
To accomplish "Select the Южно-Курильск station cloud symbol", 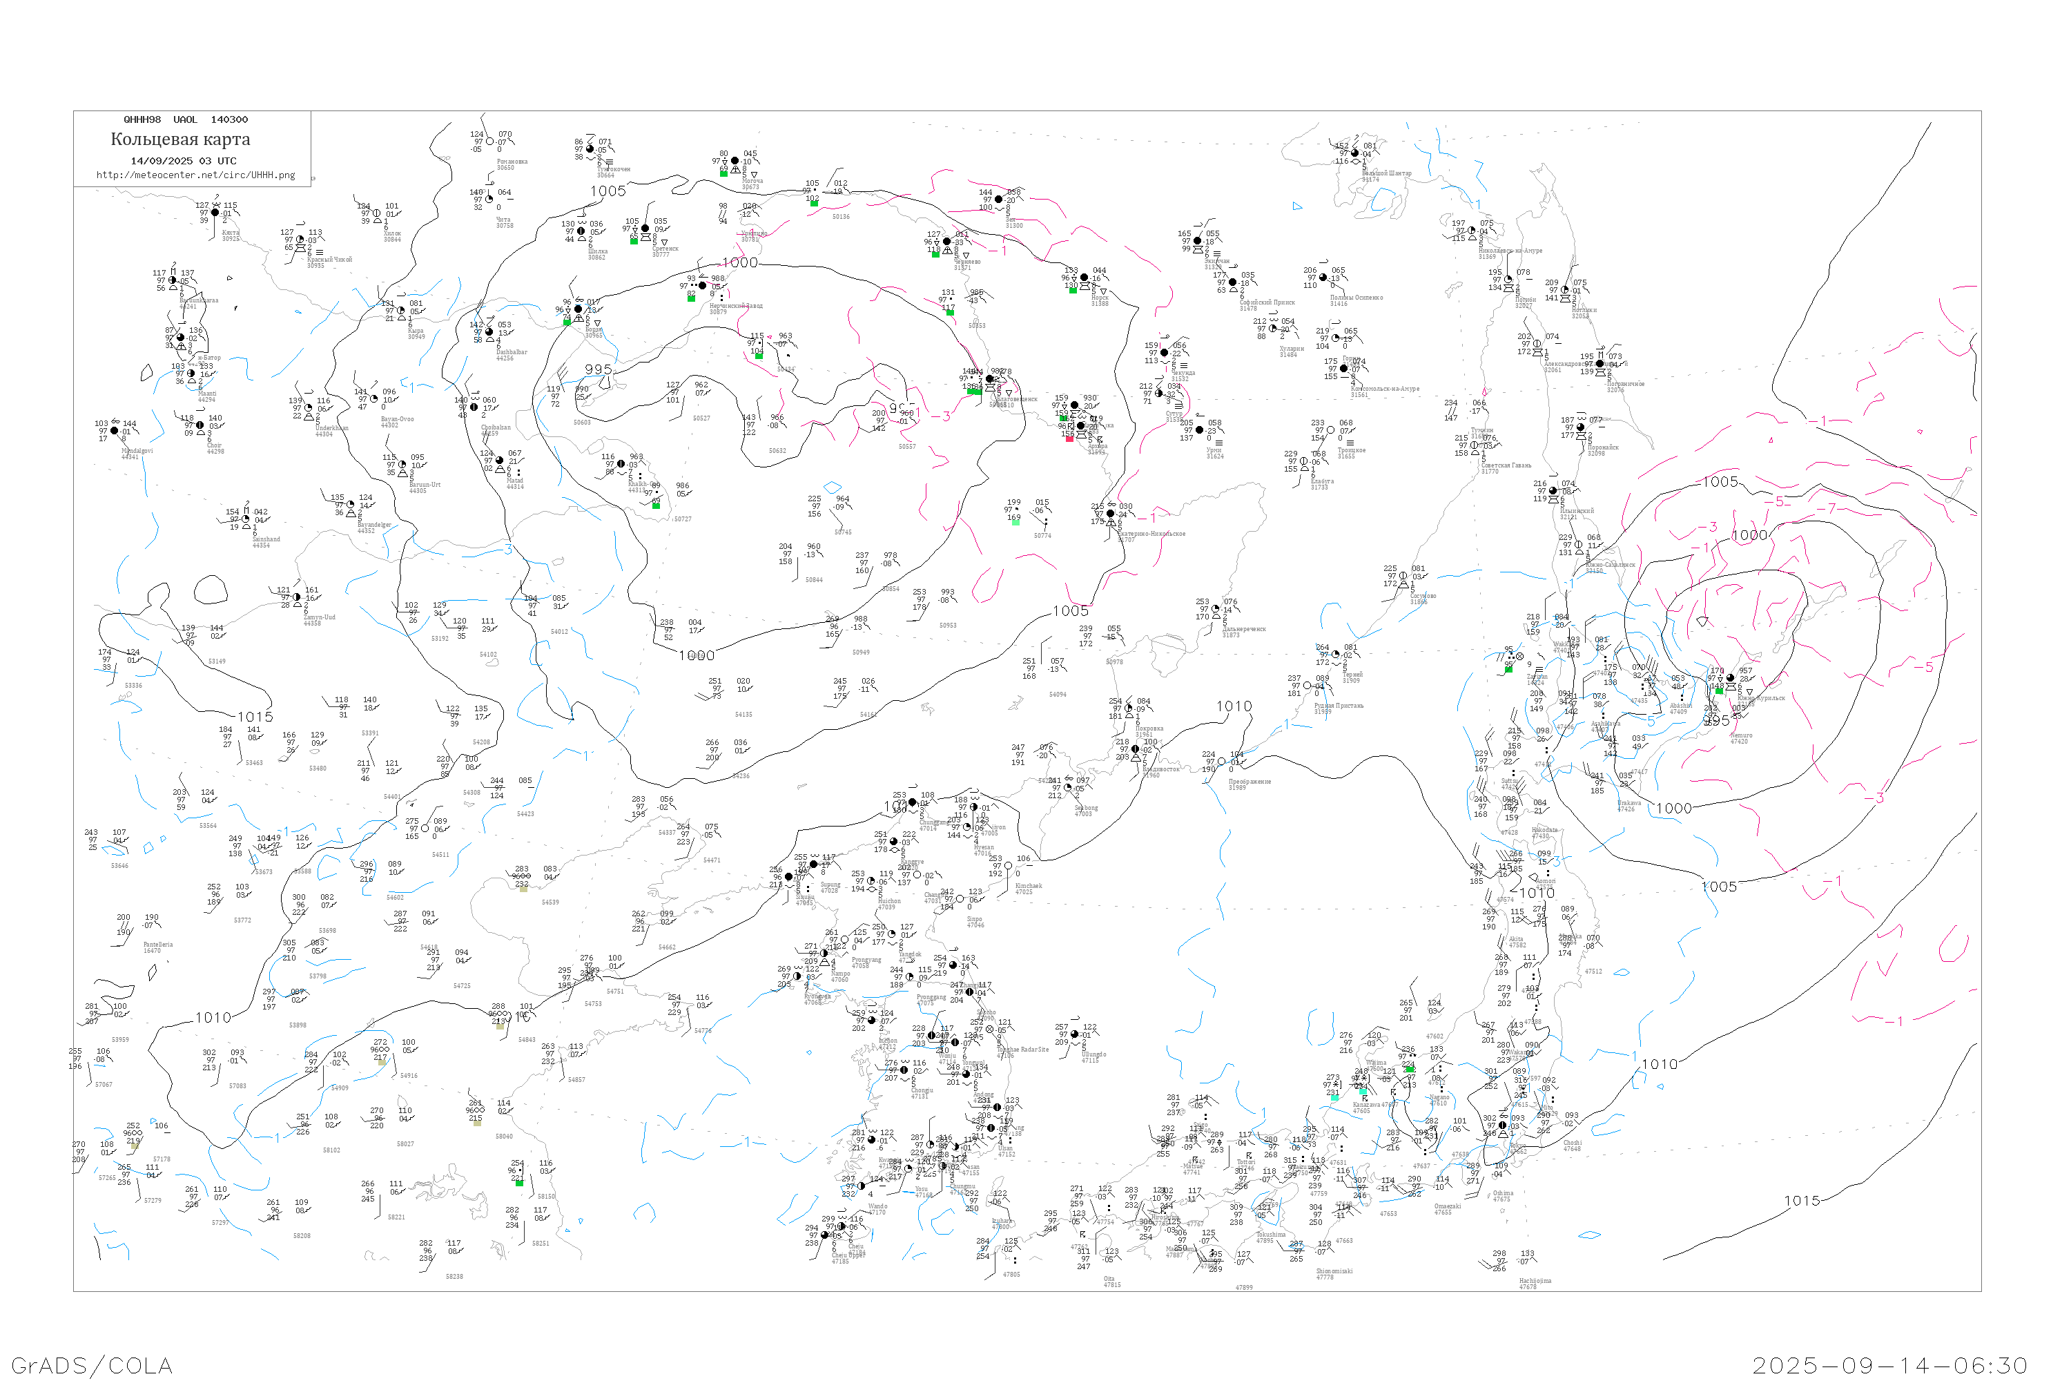I will point(1730,678).
